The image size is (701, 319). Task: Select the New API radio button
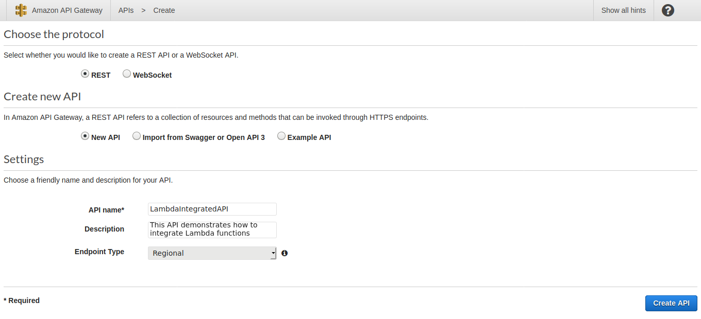[x=85, y=135]
